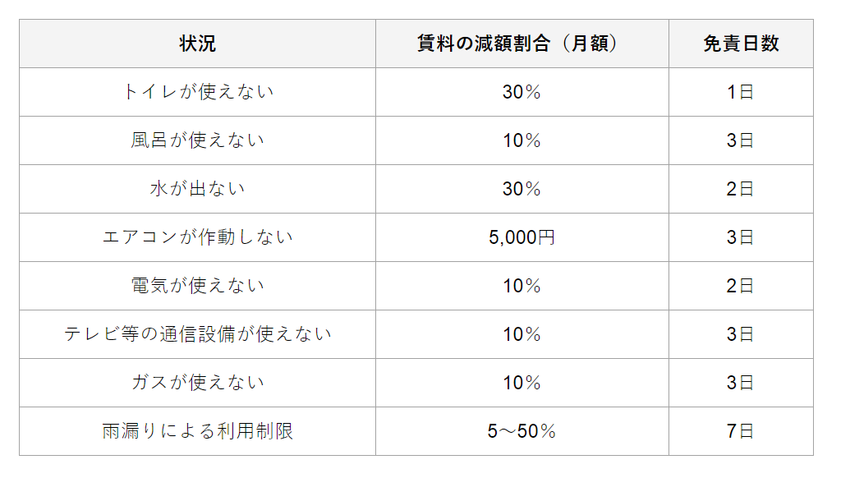Click the 状況 column header
The image size is (850, 478).
(197, 44)
